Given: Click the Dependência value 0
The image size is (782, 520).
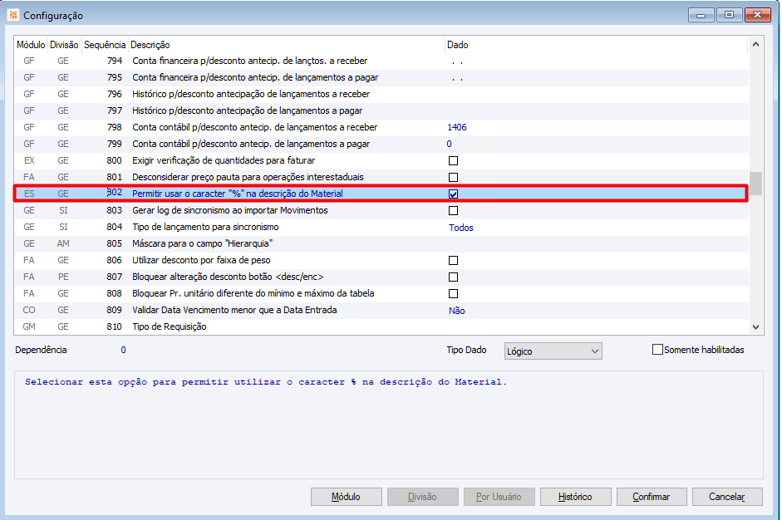Looking at the screenshot, I should point(123,350).
